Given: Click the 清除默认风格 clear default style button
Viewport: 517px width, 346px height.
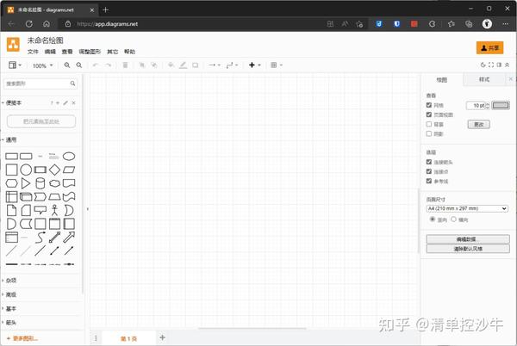Looking at the screenshot, I should pyautogui.click(x=468, y=249).
